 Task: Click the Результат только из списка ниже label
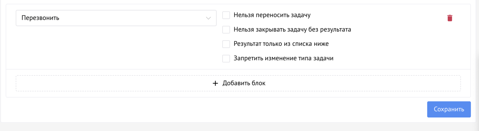click(x=281, y=44)
